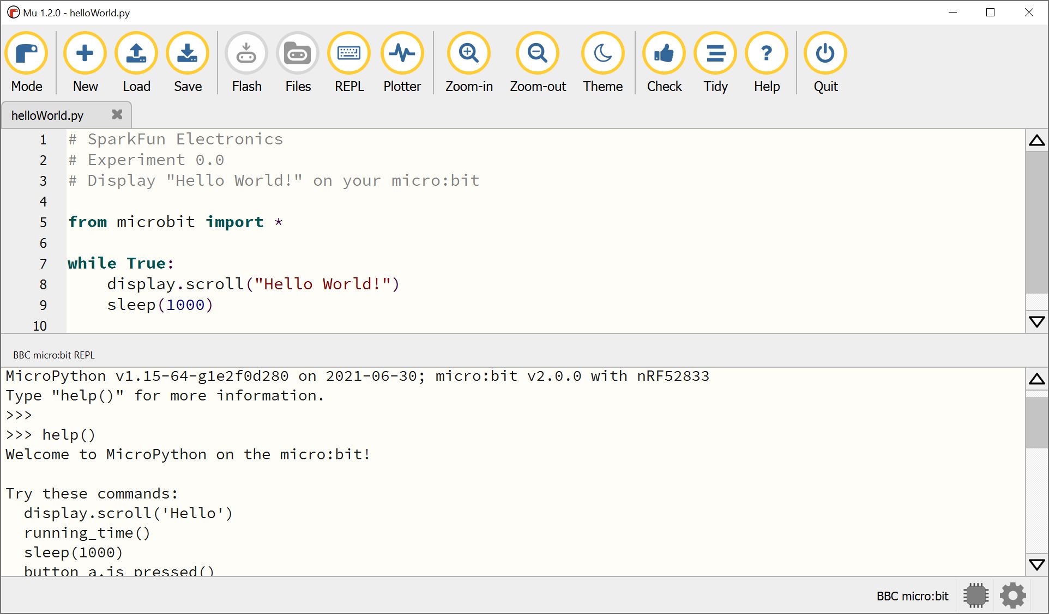
Task: Click the editor scroll-up arrow
Action: tap(1036, 141)
